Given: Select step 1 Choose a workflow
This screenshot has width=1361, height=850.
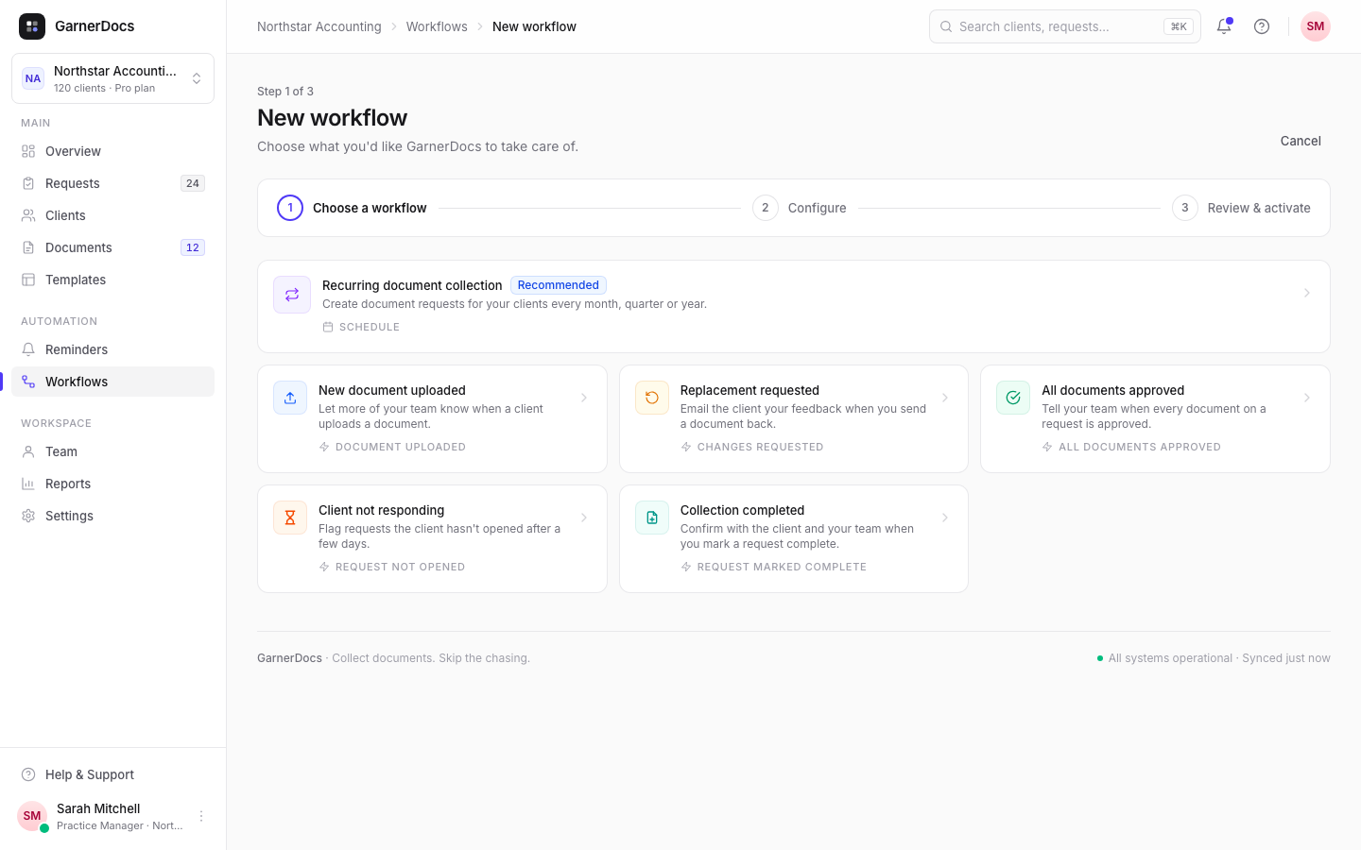Looking at the screenshot, I should 352,208.
